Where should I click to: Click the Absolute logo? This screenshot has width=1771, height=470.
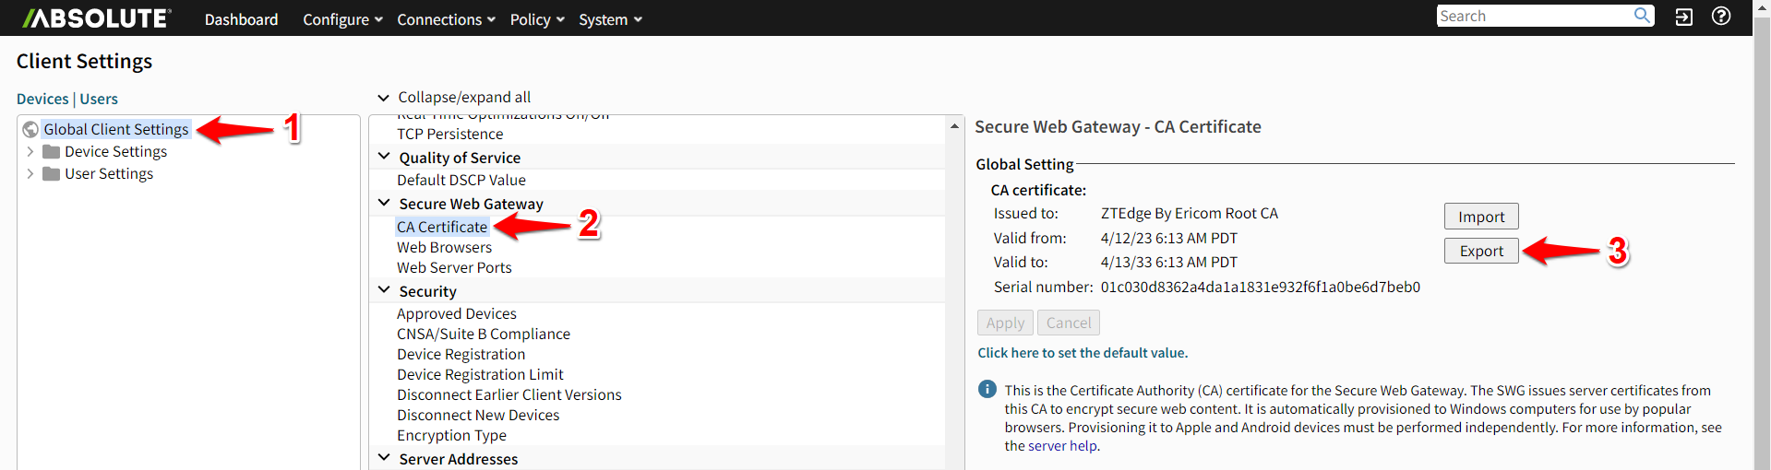[97, 18]
